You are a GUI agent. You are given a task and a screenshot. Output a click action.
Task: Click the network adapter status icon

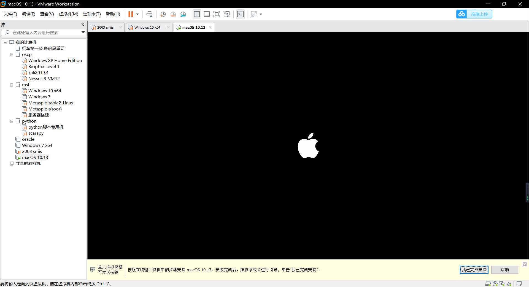tap(502, 284)
